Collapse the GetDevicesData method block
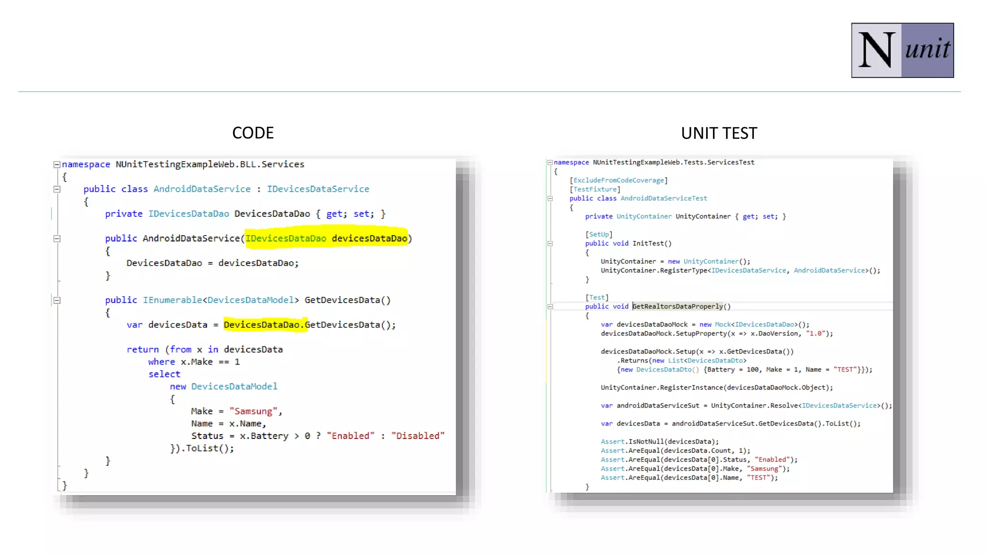 click(x=57, y=300)
